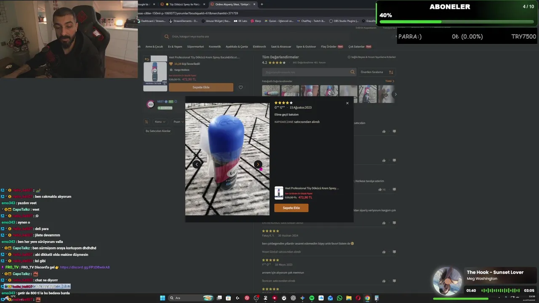Click the filter settings icon beside Konu
Screen dimensions: 539x303
point(147,122)
